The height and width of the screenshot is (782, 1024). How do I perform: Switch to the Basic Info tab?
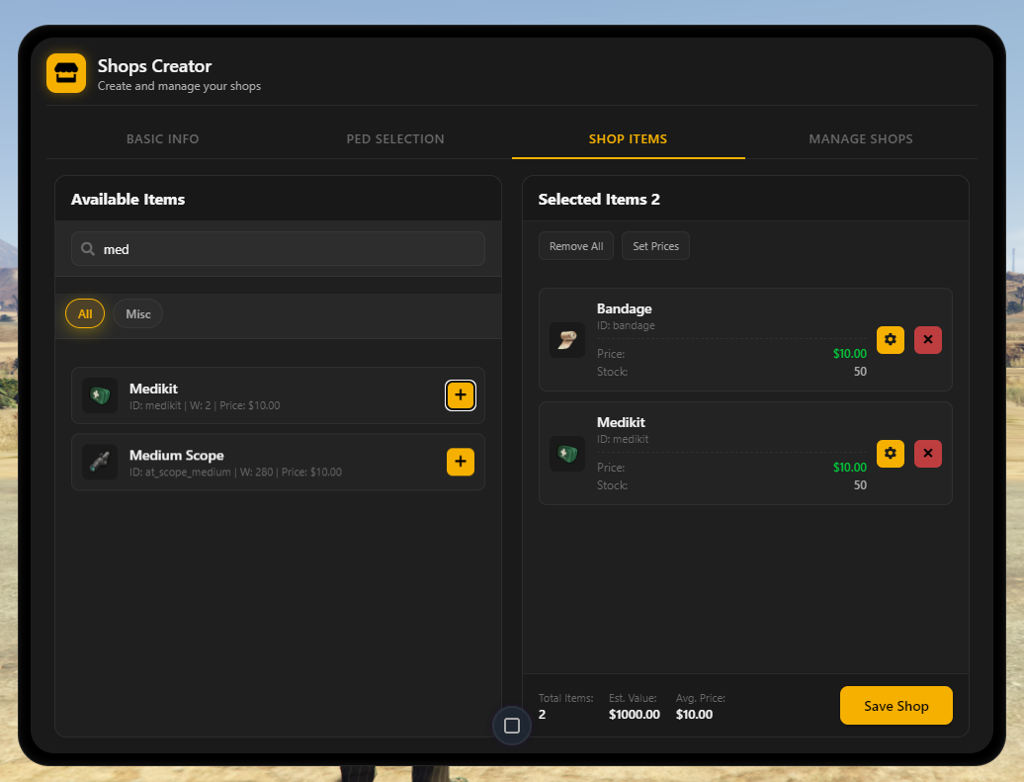163,139
